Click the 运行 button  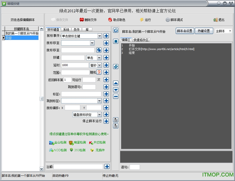145,20
